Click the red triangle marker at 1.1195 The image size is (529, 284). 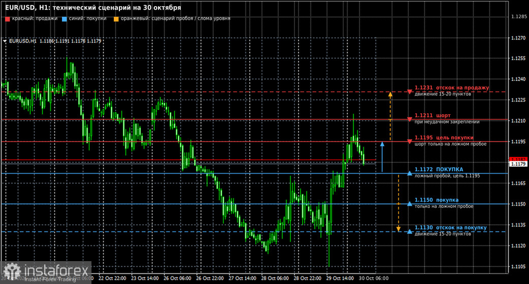[410, 142]
